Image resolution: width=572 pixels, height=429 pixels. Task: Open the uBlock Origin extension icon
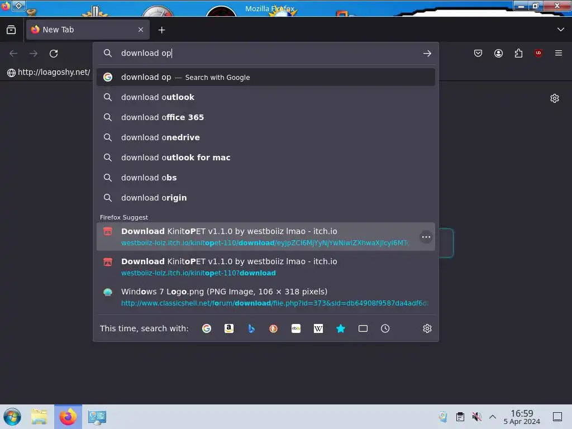538,53
